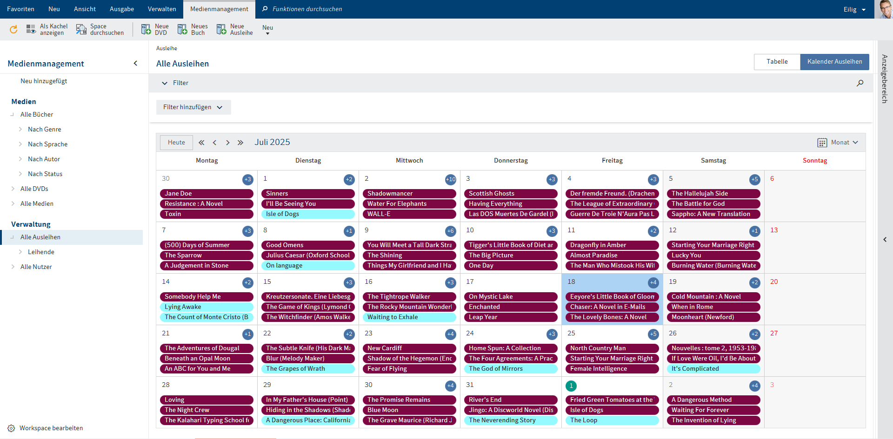
Task: Open the Monat view dropdown
Action: point(838,143)
